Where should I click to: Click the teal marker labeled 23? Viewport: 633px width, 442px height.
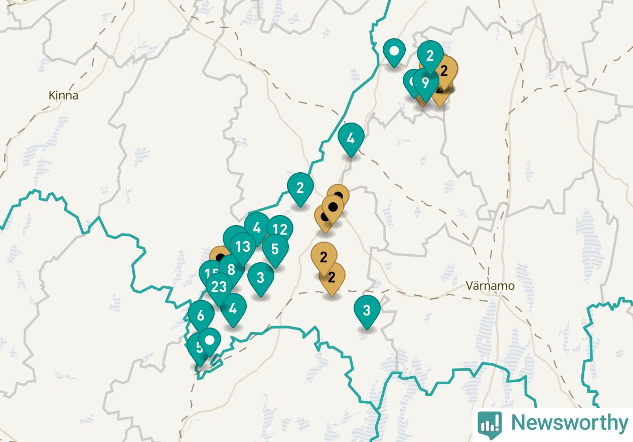[x=219, y=287]
